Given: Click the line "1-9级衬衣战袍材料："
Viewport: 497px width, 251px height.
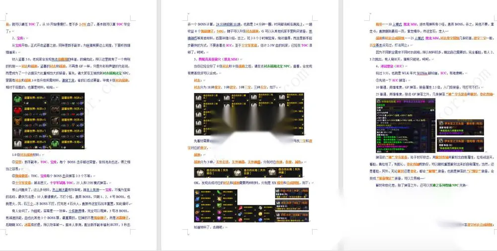Looking at the screenshot, I should click(x=27, y=155).
